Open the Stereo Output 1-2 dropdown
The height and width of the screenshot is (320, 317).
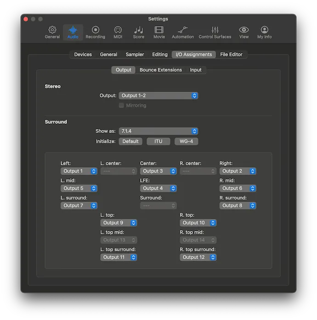coord(158,95)
